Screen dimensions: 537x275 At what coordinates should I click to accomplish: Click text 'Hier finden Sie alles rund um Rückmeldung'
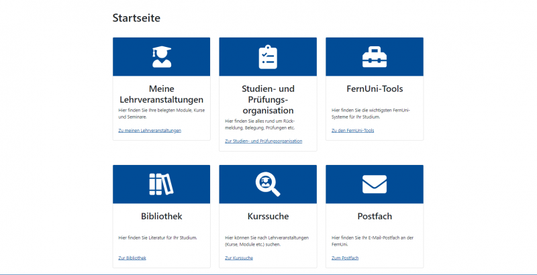260,124
